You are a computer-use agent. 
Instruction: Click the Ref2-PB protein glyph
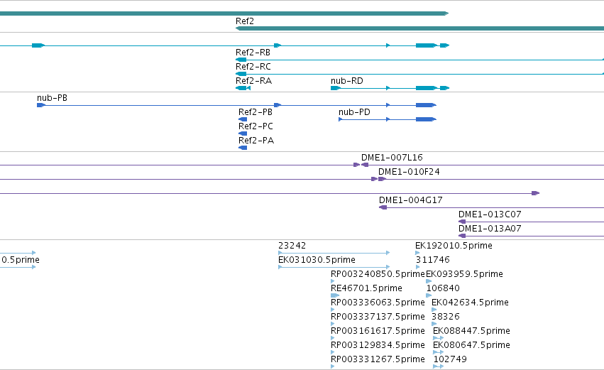point(243,119)
